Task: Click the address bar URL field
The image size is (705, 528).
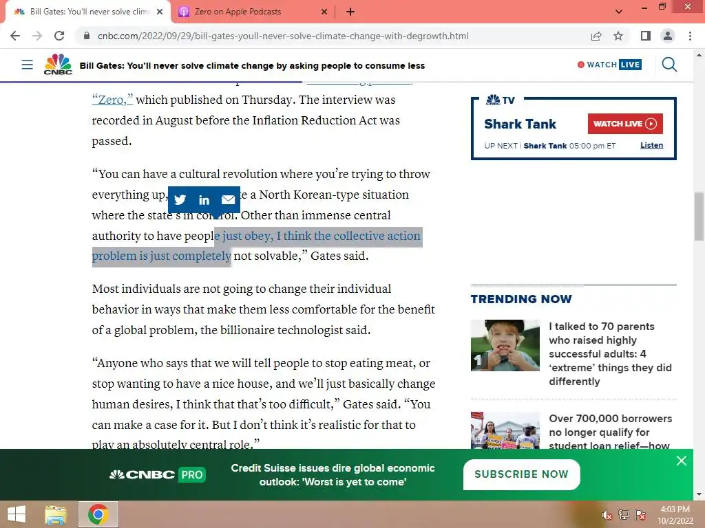Action: click(x=283, y=36)
